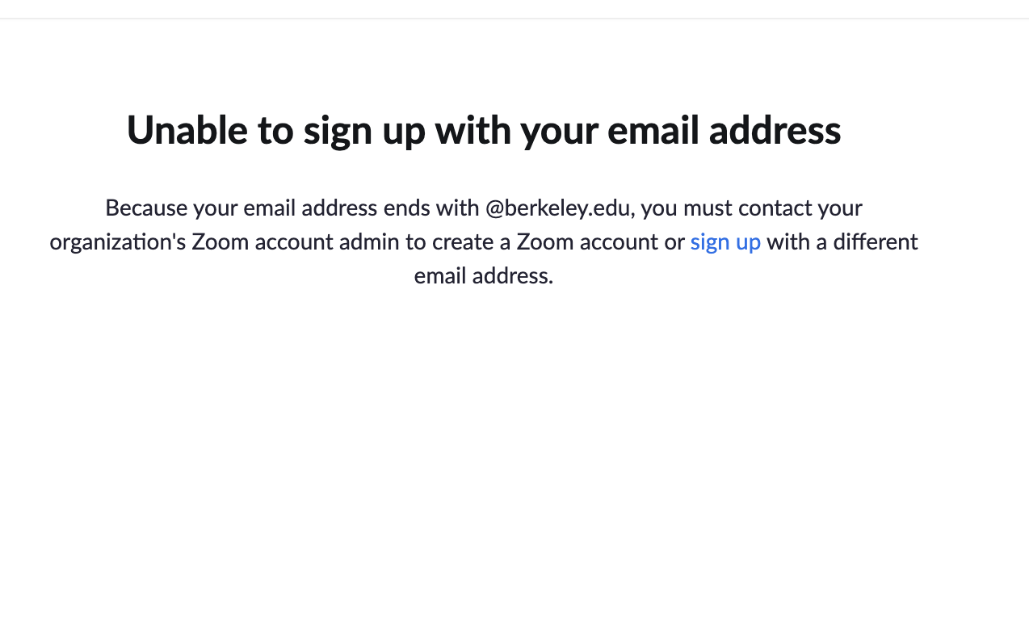Click the word "your" in the heading
This screenshot has height=617, width=1029.
tap(558, 130)
